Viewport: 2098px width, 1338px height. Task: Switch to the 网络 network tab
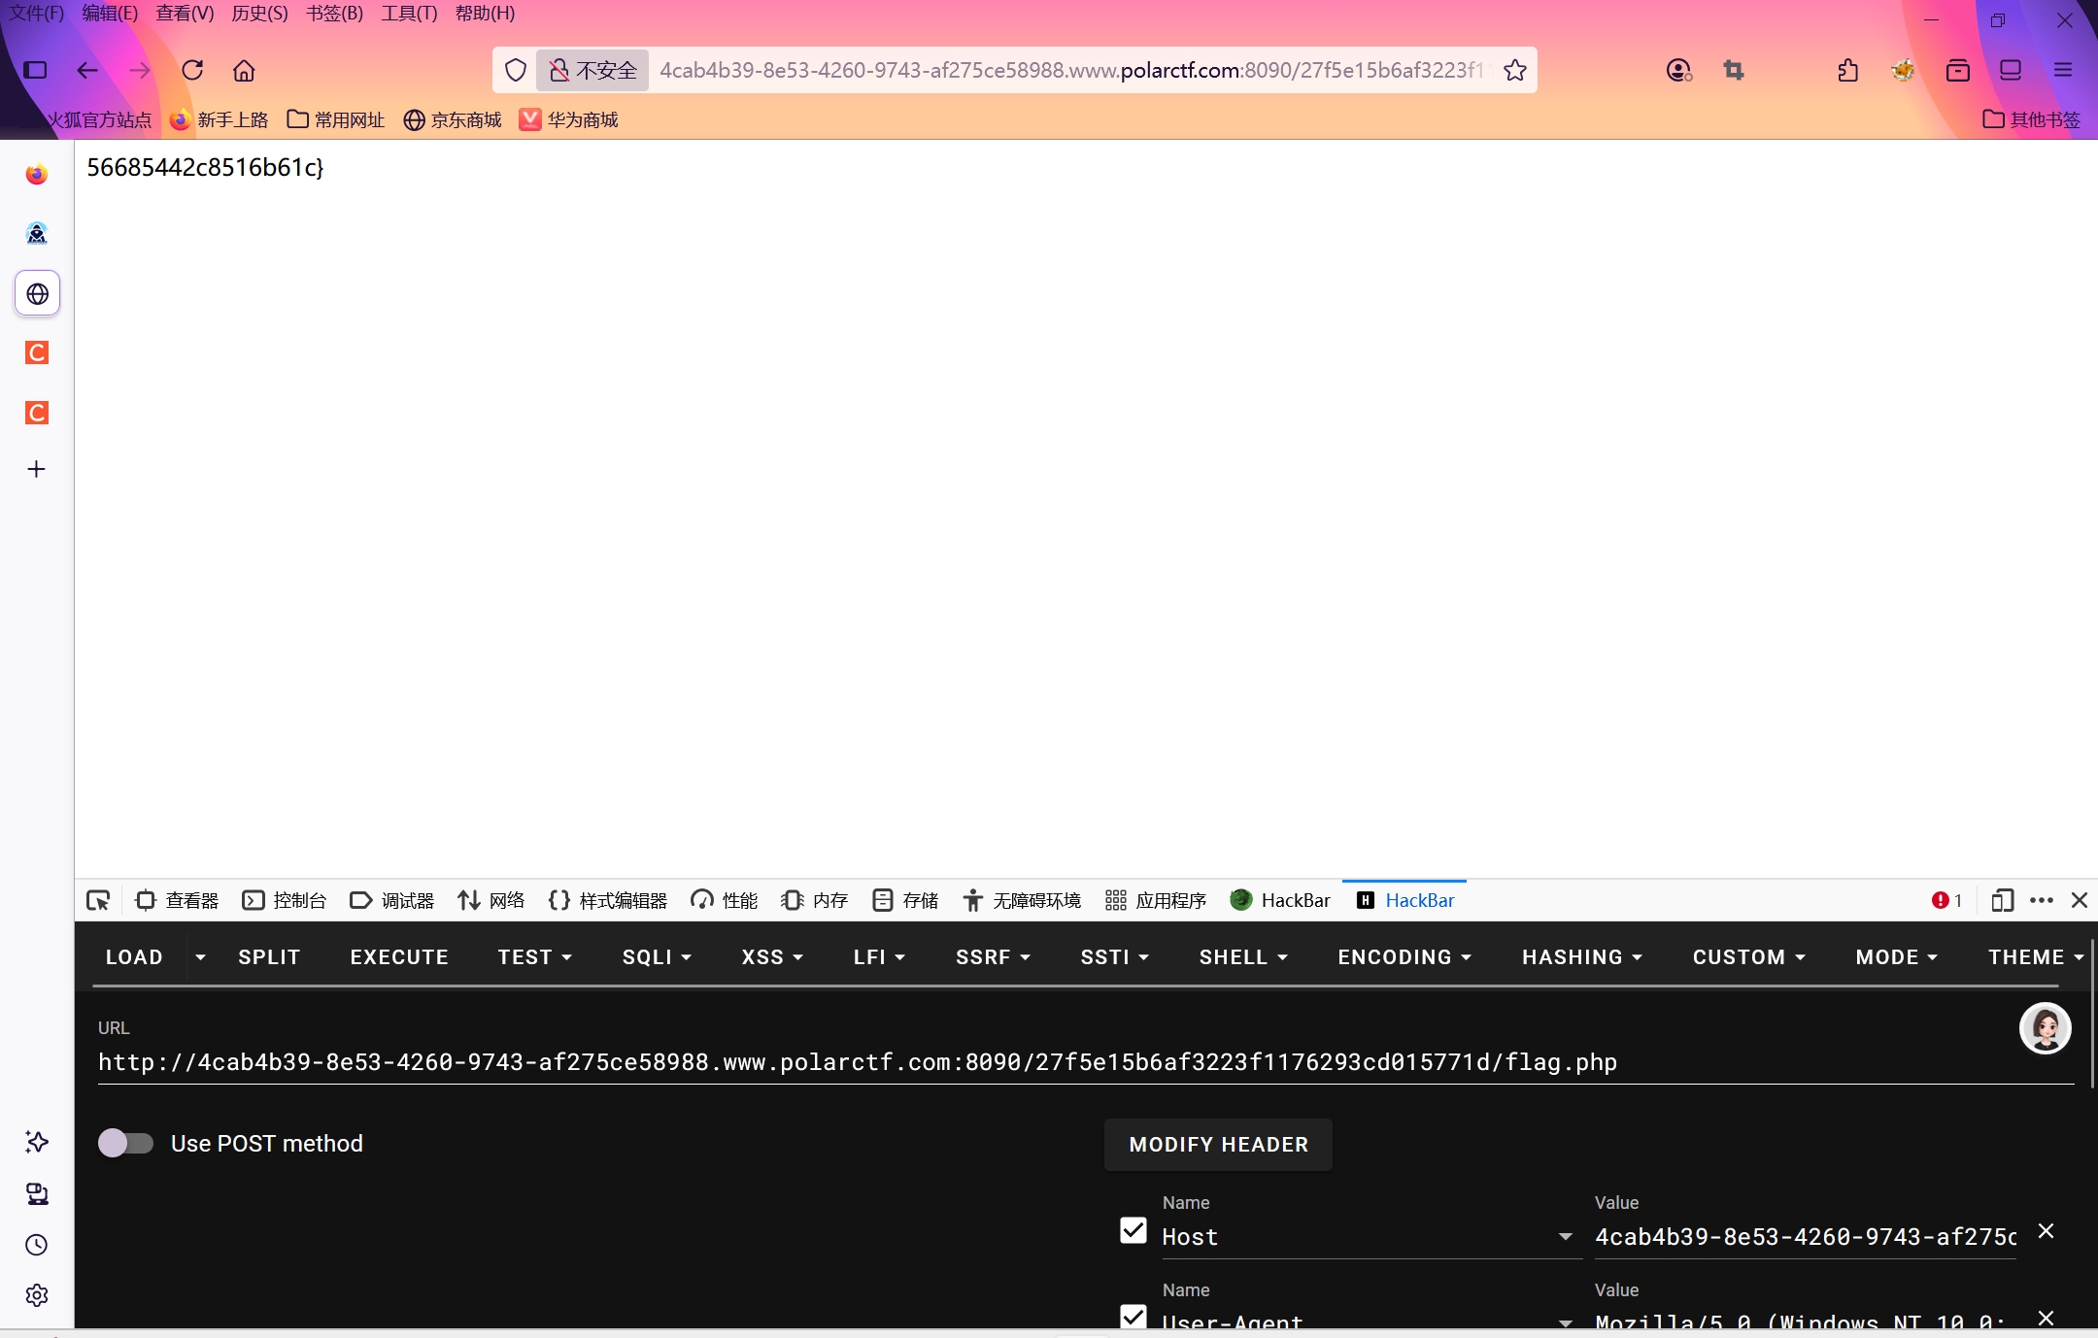point(491,900)
